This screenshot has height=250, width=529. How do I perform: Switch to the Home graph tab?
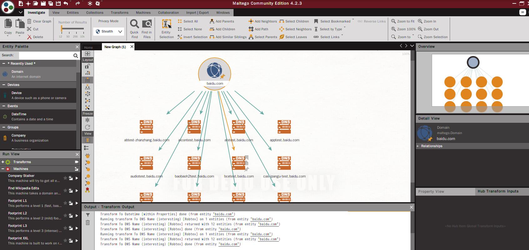88,47
